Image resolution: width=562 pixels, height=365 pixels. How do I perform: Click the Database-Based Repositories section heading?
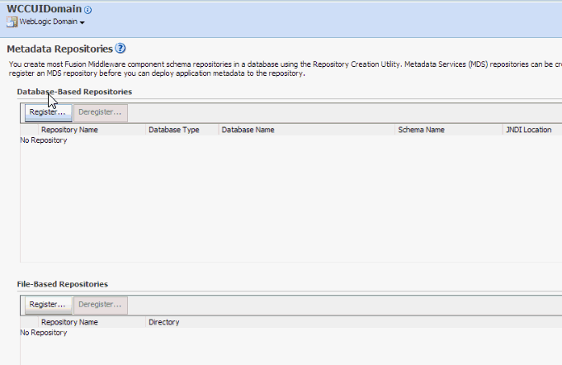74,92
